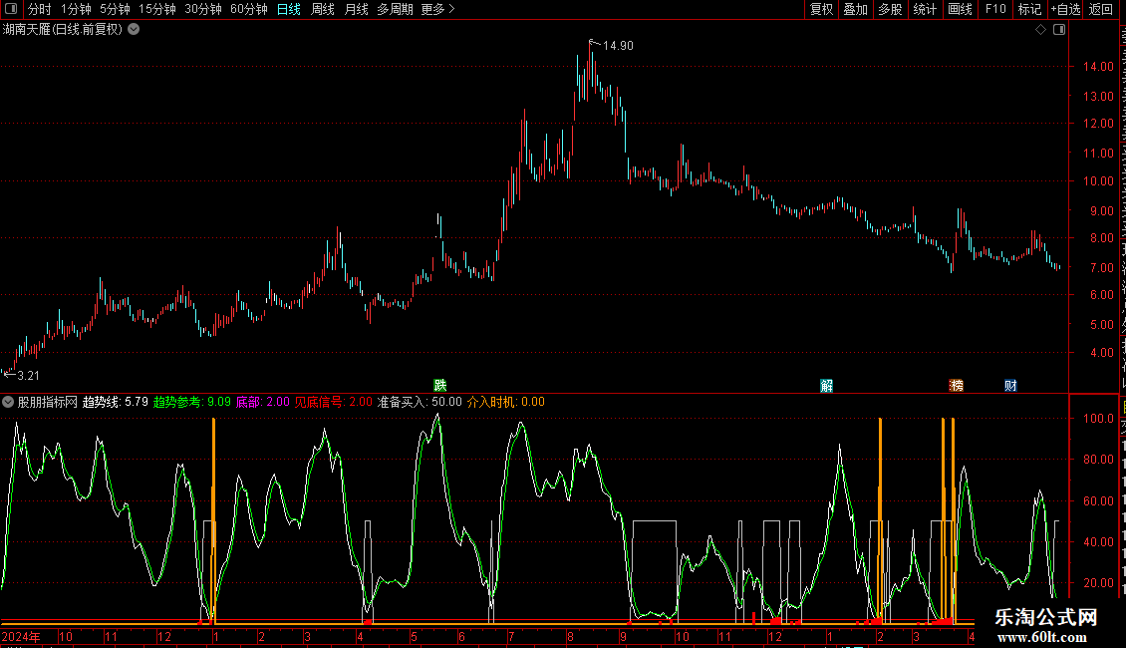Select the 30分钟 period tab

coord(202,9)
